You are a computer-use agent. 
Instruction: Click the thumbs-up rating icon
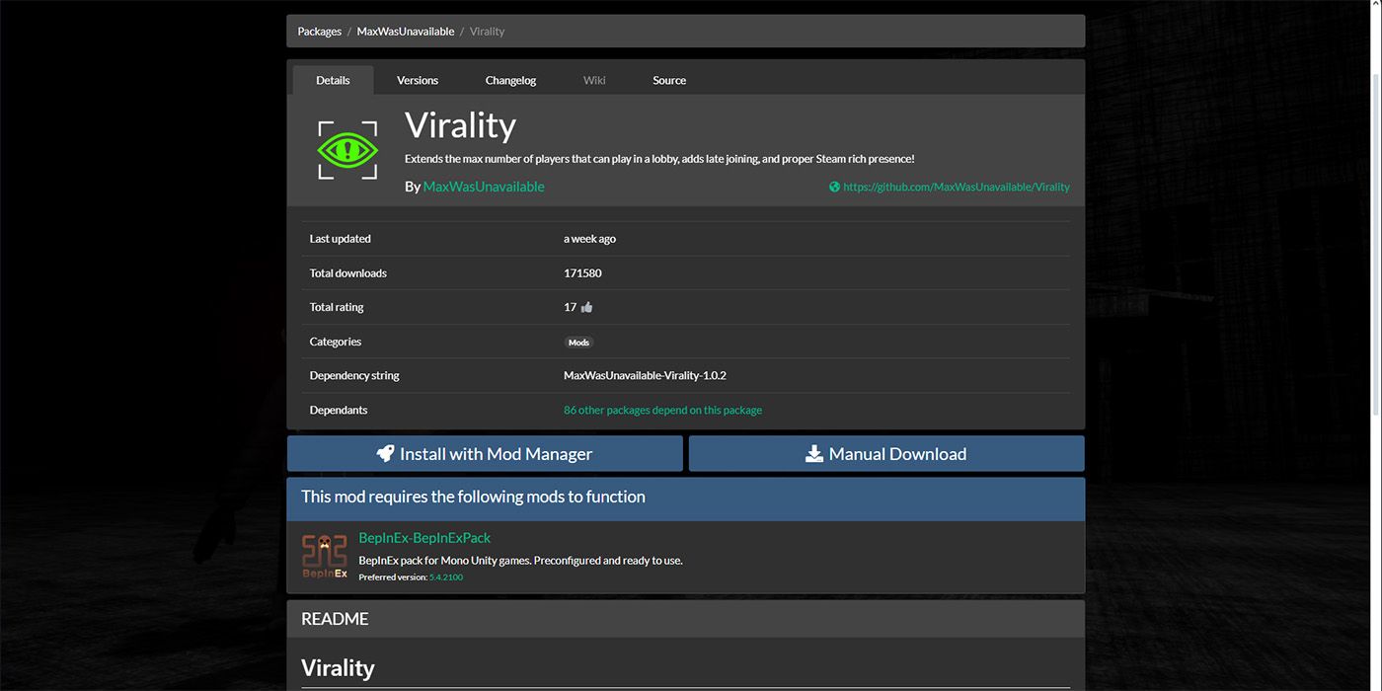click(x=587, y=307)
